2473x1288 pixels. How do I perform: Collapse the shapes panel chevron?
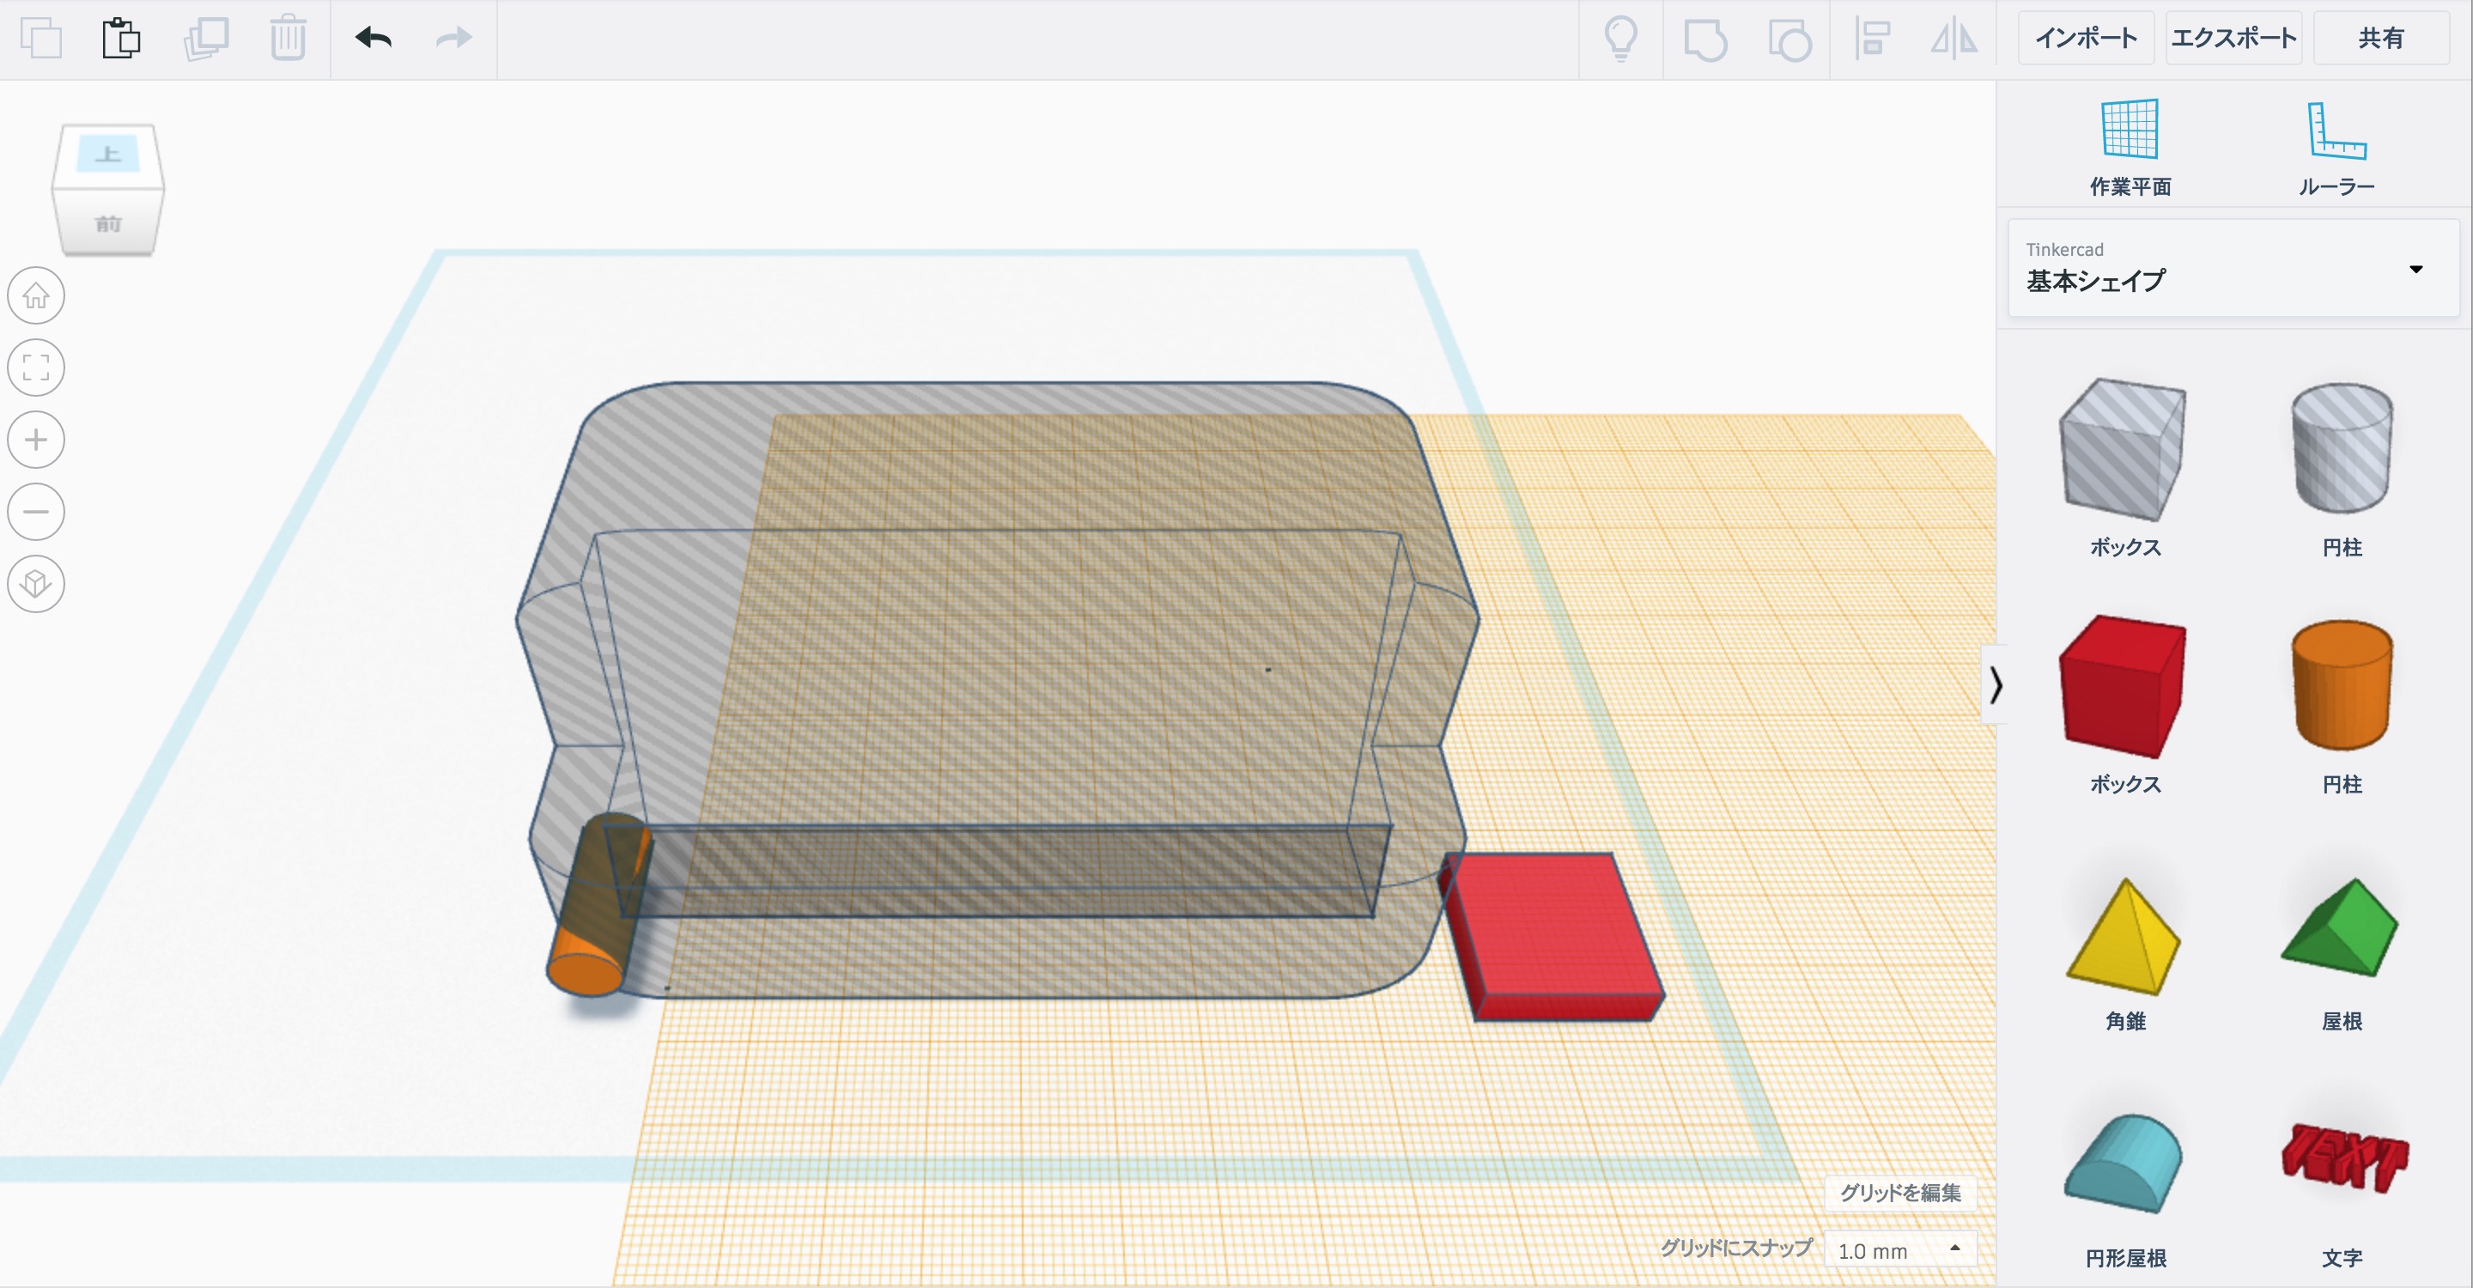(x=1996, y=685)
